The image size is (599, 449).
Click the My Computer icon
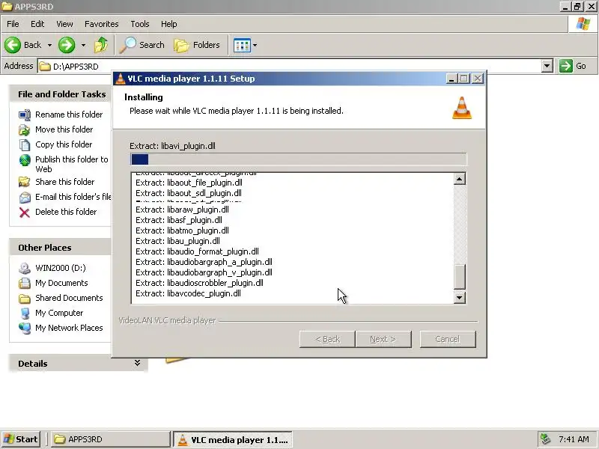click(x=25, y=313)
